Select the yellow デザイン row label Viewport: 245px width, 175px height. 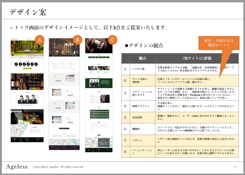coord(137,140)
